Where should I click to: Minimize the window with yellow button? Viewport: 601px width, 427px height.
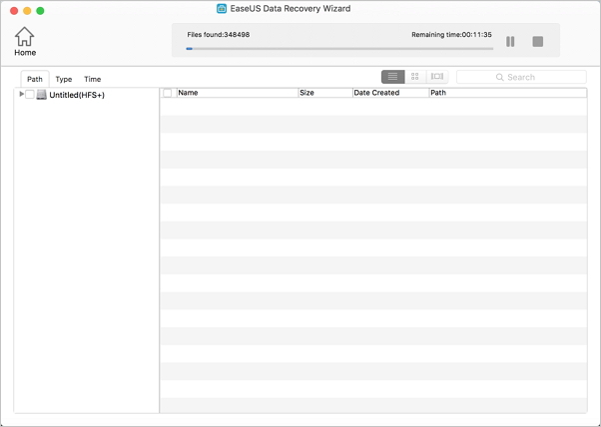27,11
